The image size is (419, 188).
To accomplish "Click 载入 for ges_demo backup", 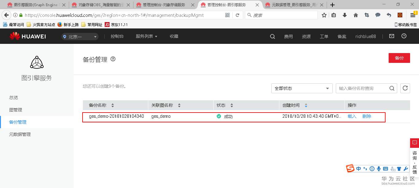I will [x=352, y=117].
